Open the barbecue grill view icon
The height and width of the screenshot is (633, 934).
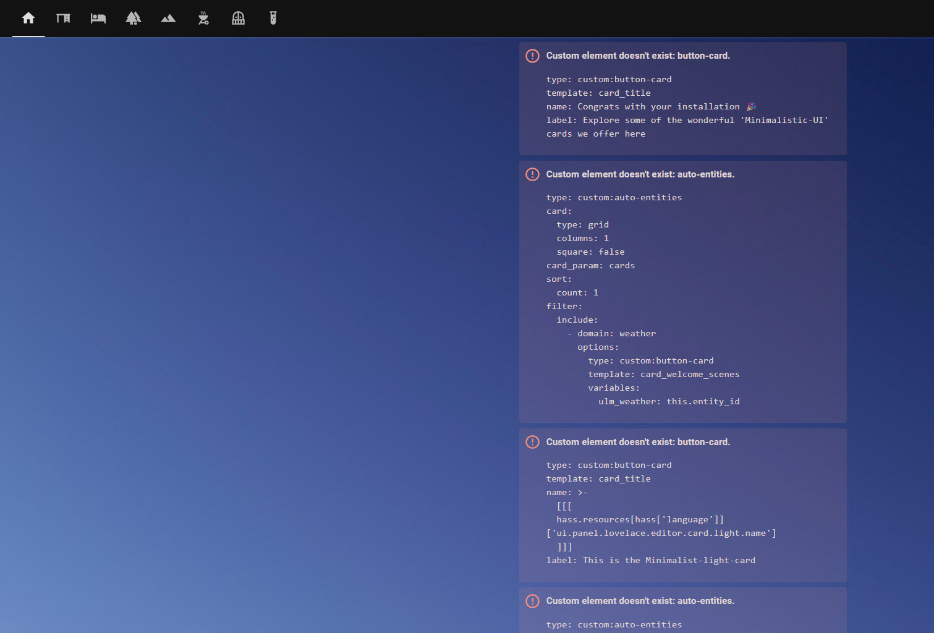(203, 19)
